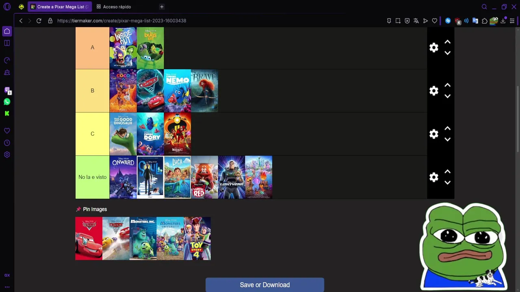Open the workspaces panel sidebar icon
This screenshot has height=292, width=520.
7,43
